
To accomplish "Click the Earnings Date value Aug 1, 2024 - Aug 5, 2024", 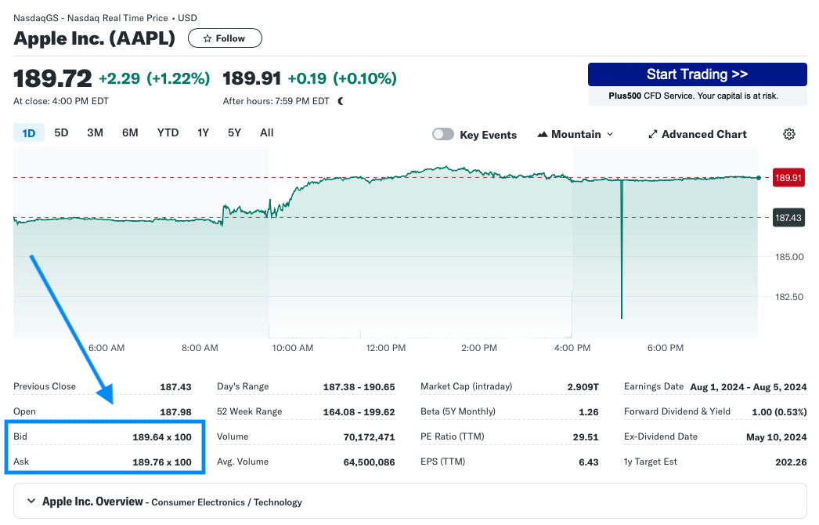I will [749, 387].
